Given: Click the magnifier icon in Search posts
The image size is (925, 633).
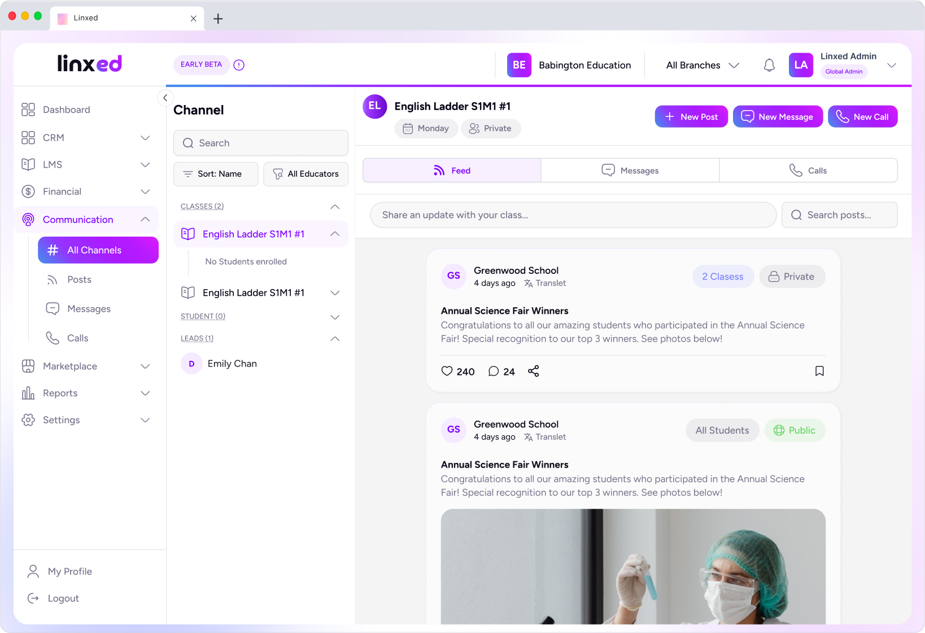Looking at the screenshot, I should pos(796,215).
